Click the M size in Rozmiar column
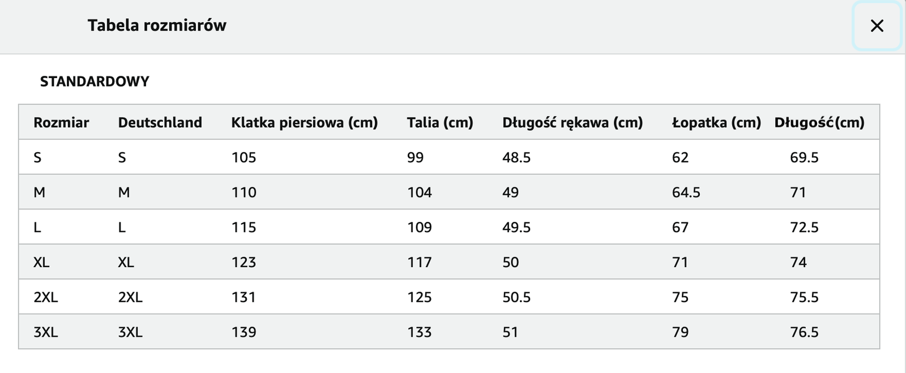 click(x=39, y=192)
